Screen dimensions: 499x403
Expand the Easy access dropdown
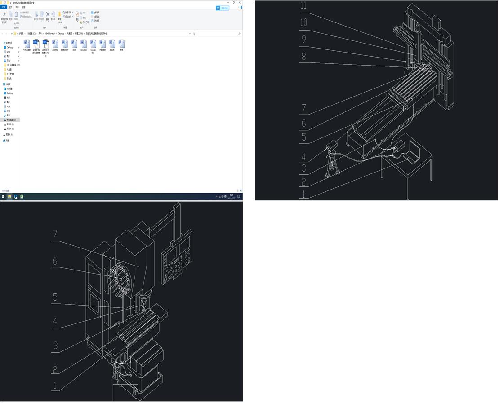68,17
